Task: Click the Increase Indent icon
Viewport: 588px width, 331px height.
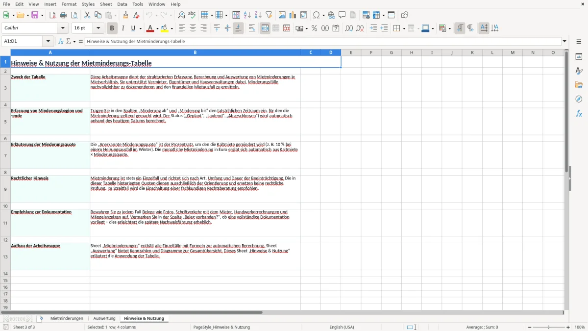Action: 373,28
